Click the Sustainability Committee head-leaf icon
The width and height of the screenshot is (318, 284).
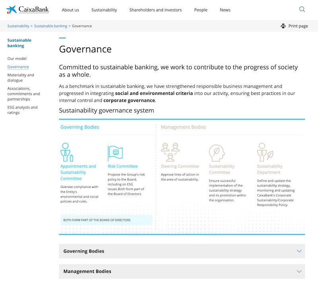217,153
